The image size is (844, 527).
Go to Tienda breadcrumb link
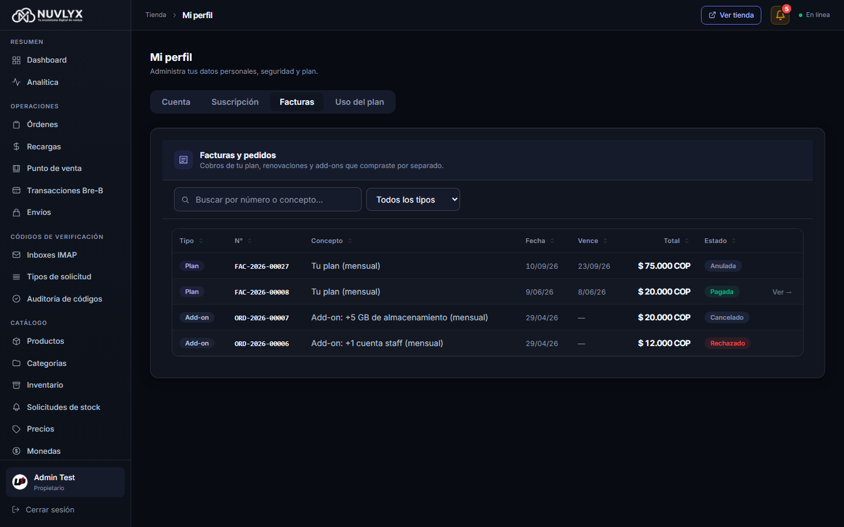[156, 15]
